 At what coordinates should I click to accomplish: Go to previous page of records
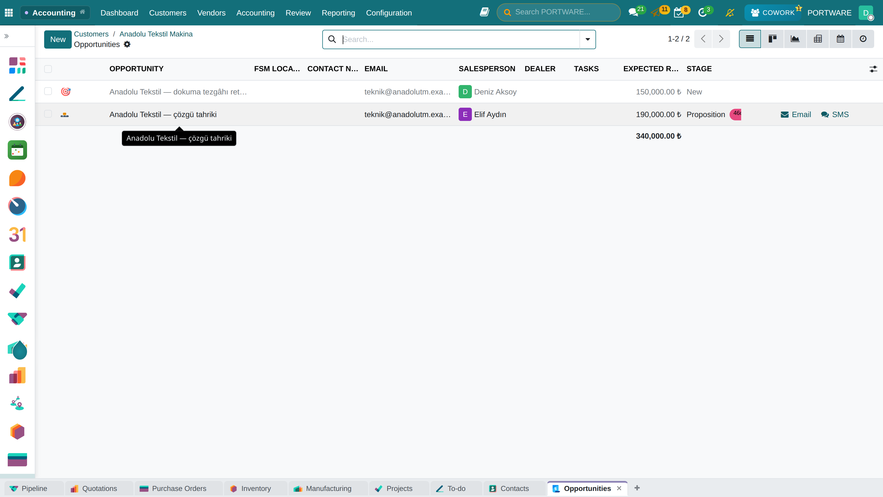tap(703, 39)
